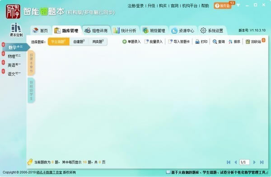Expand the 按班级学生 side panel
271x177 pixels.
click(x=31, y=90)
